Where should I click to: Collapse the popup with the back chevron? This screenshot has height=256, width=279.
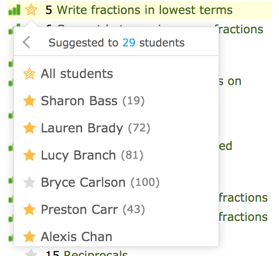[27, 43]
